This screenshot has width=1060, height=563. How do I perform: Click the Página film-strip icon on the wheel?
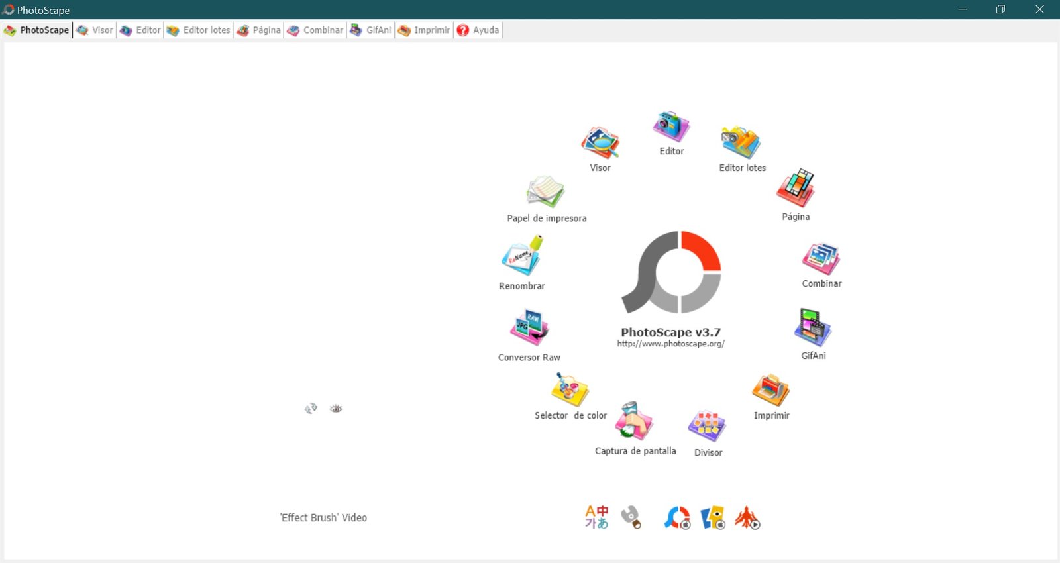click(796, 188)
